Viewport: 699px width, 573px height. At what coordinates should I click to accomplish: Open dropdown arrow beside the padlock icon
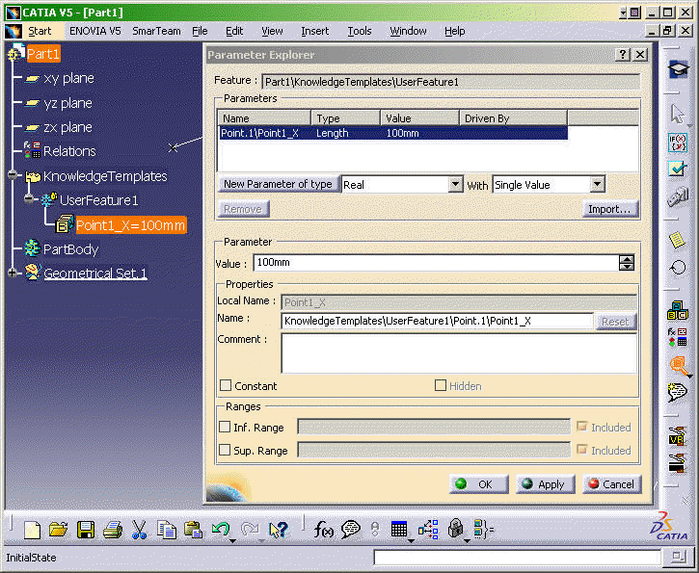pyautogui.click(x=467, y=541)
